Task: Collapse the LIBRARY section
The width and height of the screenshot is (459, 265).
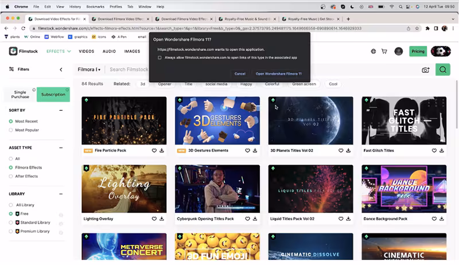Action: tap(61, 194)
